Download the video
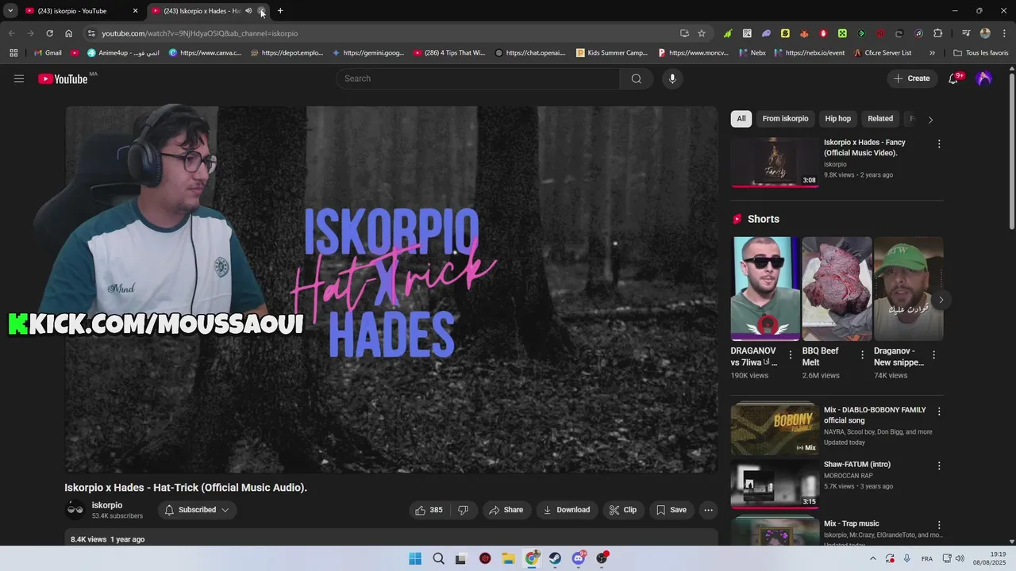Screen dimensions: 1016x571 [567, 510]
